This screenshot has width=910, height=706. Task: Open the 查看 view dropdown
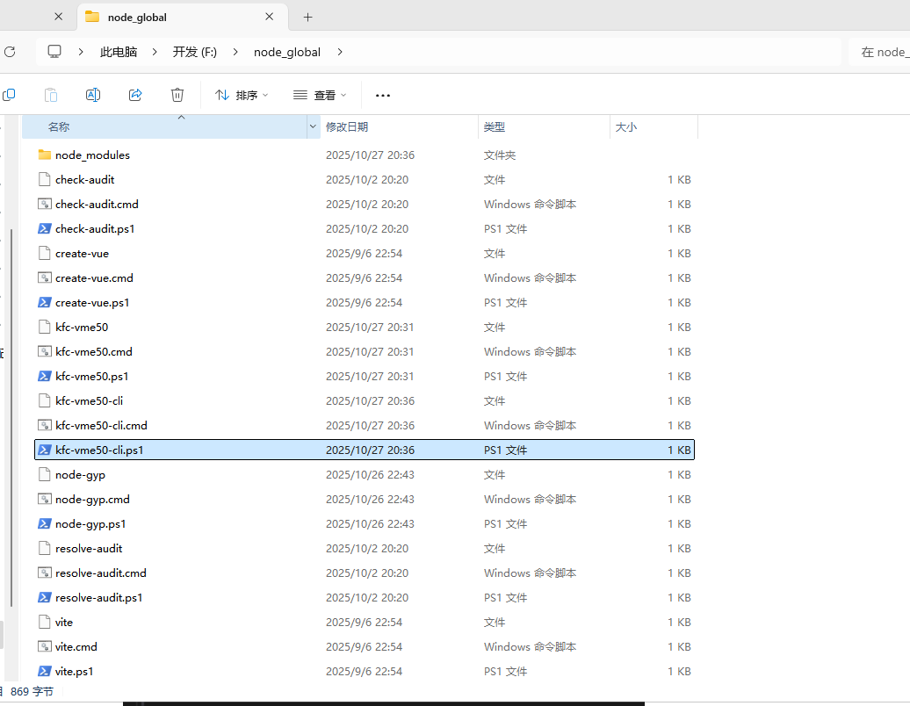coord(320,95)
